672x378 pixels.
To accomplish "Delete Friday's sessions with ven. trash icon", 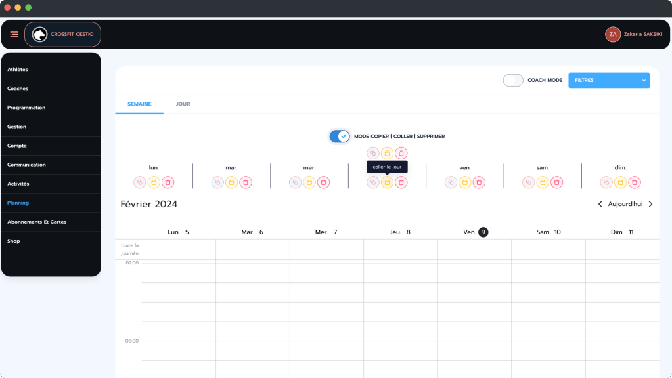I will [x=479, y=182].
